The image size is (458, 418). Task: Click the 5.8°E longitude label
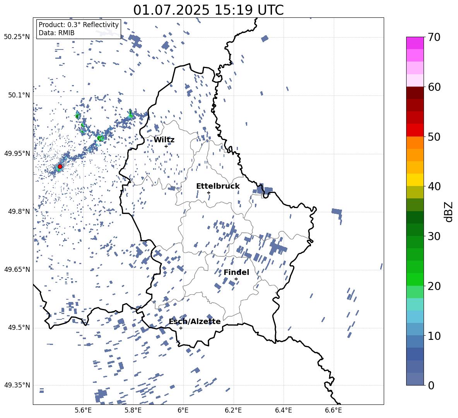(x=133, y=411)
